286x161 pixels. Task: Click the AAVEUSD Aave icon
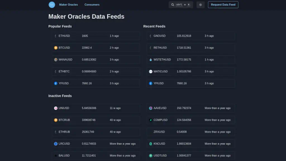coord(151,108)
